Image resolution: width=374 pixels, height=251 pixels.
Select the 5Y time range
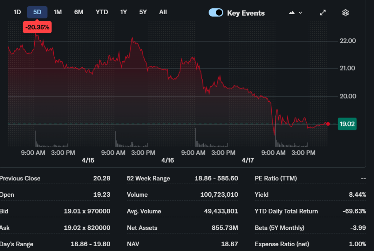click(x=143, y=12)
